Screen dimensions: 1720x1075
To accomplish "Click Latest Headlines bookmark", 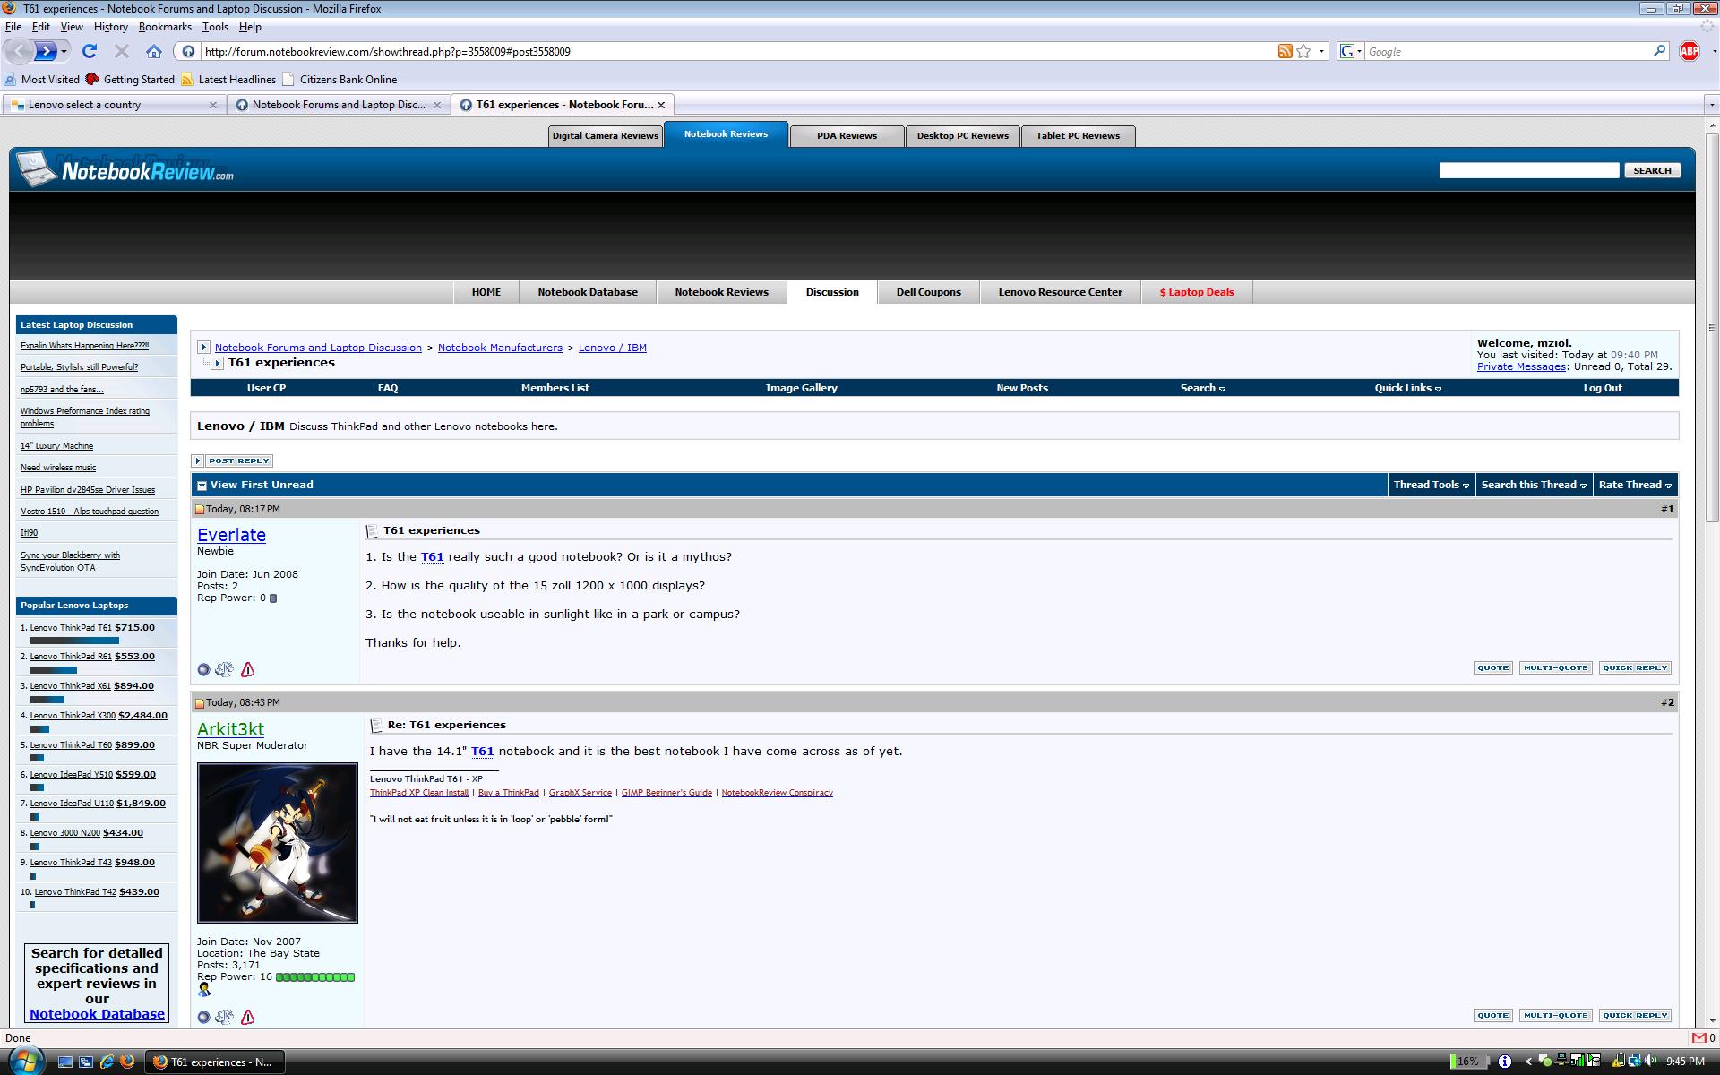I will 228,79.
